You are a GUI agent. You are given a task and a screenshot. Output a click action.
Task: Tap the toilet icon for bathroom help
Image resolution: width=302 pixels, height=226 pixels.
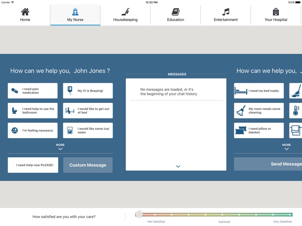coord(14,111)
